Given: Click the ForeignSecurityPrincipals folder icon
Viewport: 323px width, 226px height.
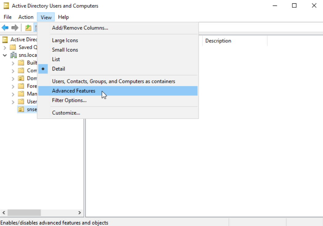Looking at the screenshot, I should tap(21, 86).
